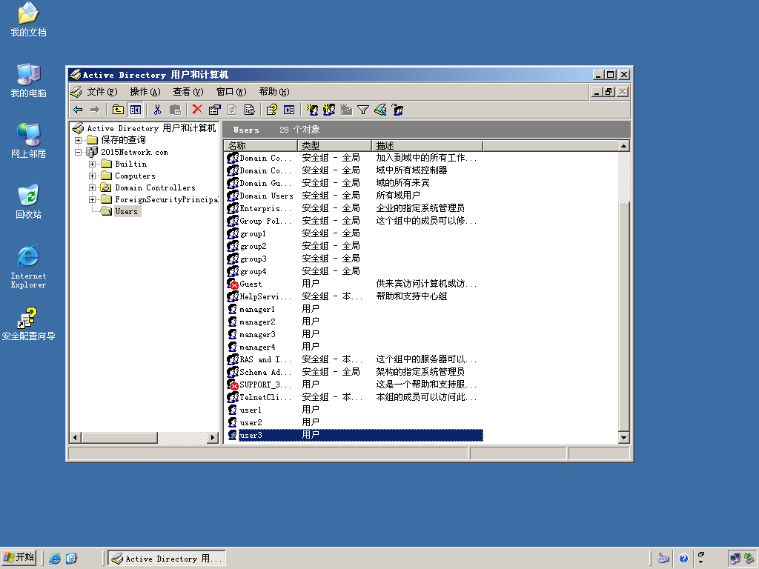Click the Back arrow in the toolbar

tap(78, 110)
